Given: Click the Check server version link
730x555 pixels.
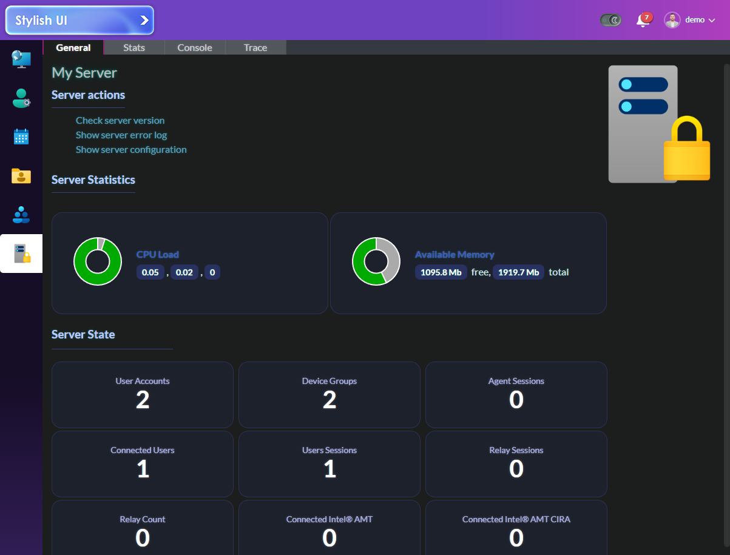Looking at the screenshot, I should 120,121.
